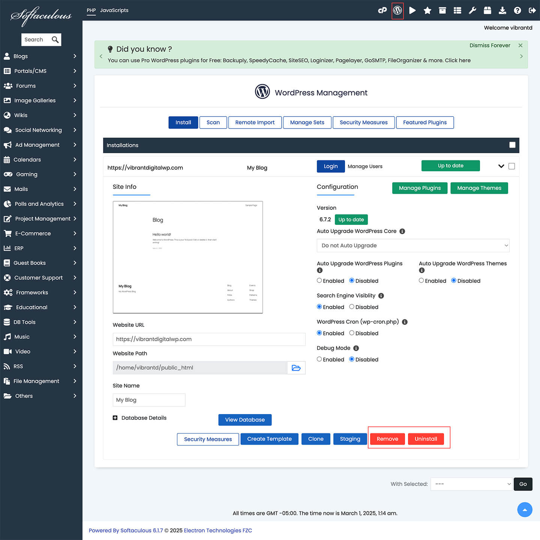Select Disabled for Search Engine Visiblity
Image resolution: width=540 pixels, height=540 pixels.
(x=352, y=307)
